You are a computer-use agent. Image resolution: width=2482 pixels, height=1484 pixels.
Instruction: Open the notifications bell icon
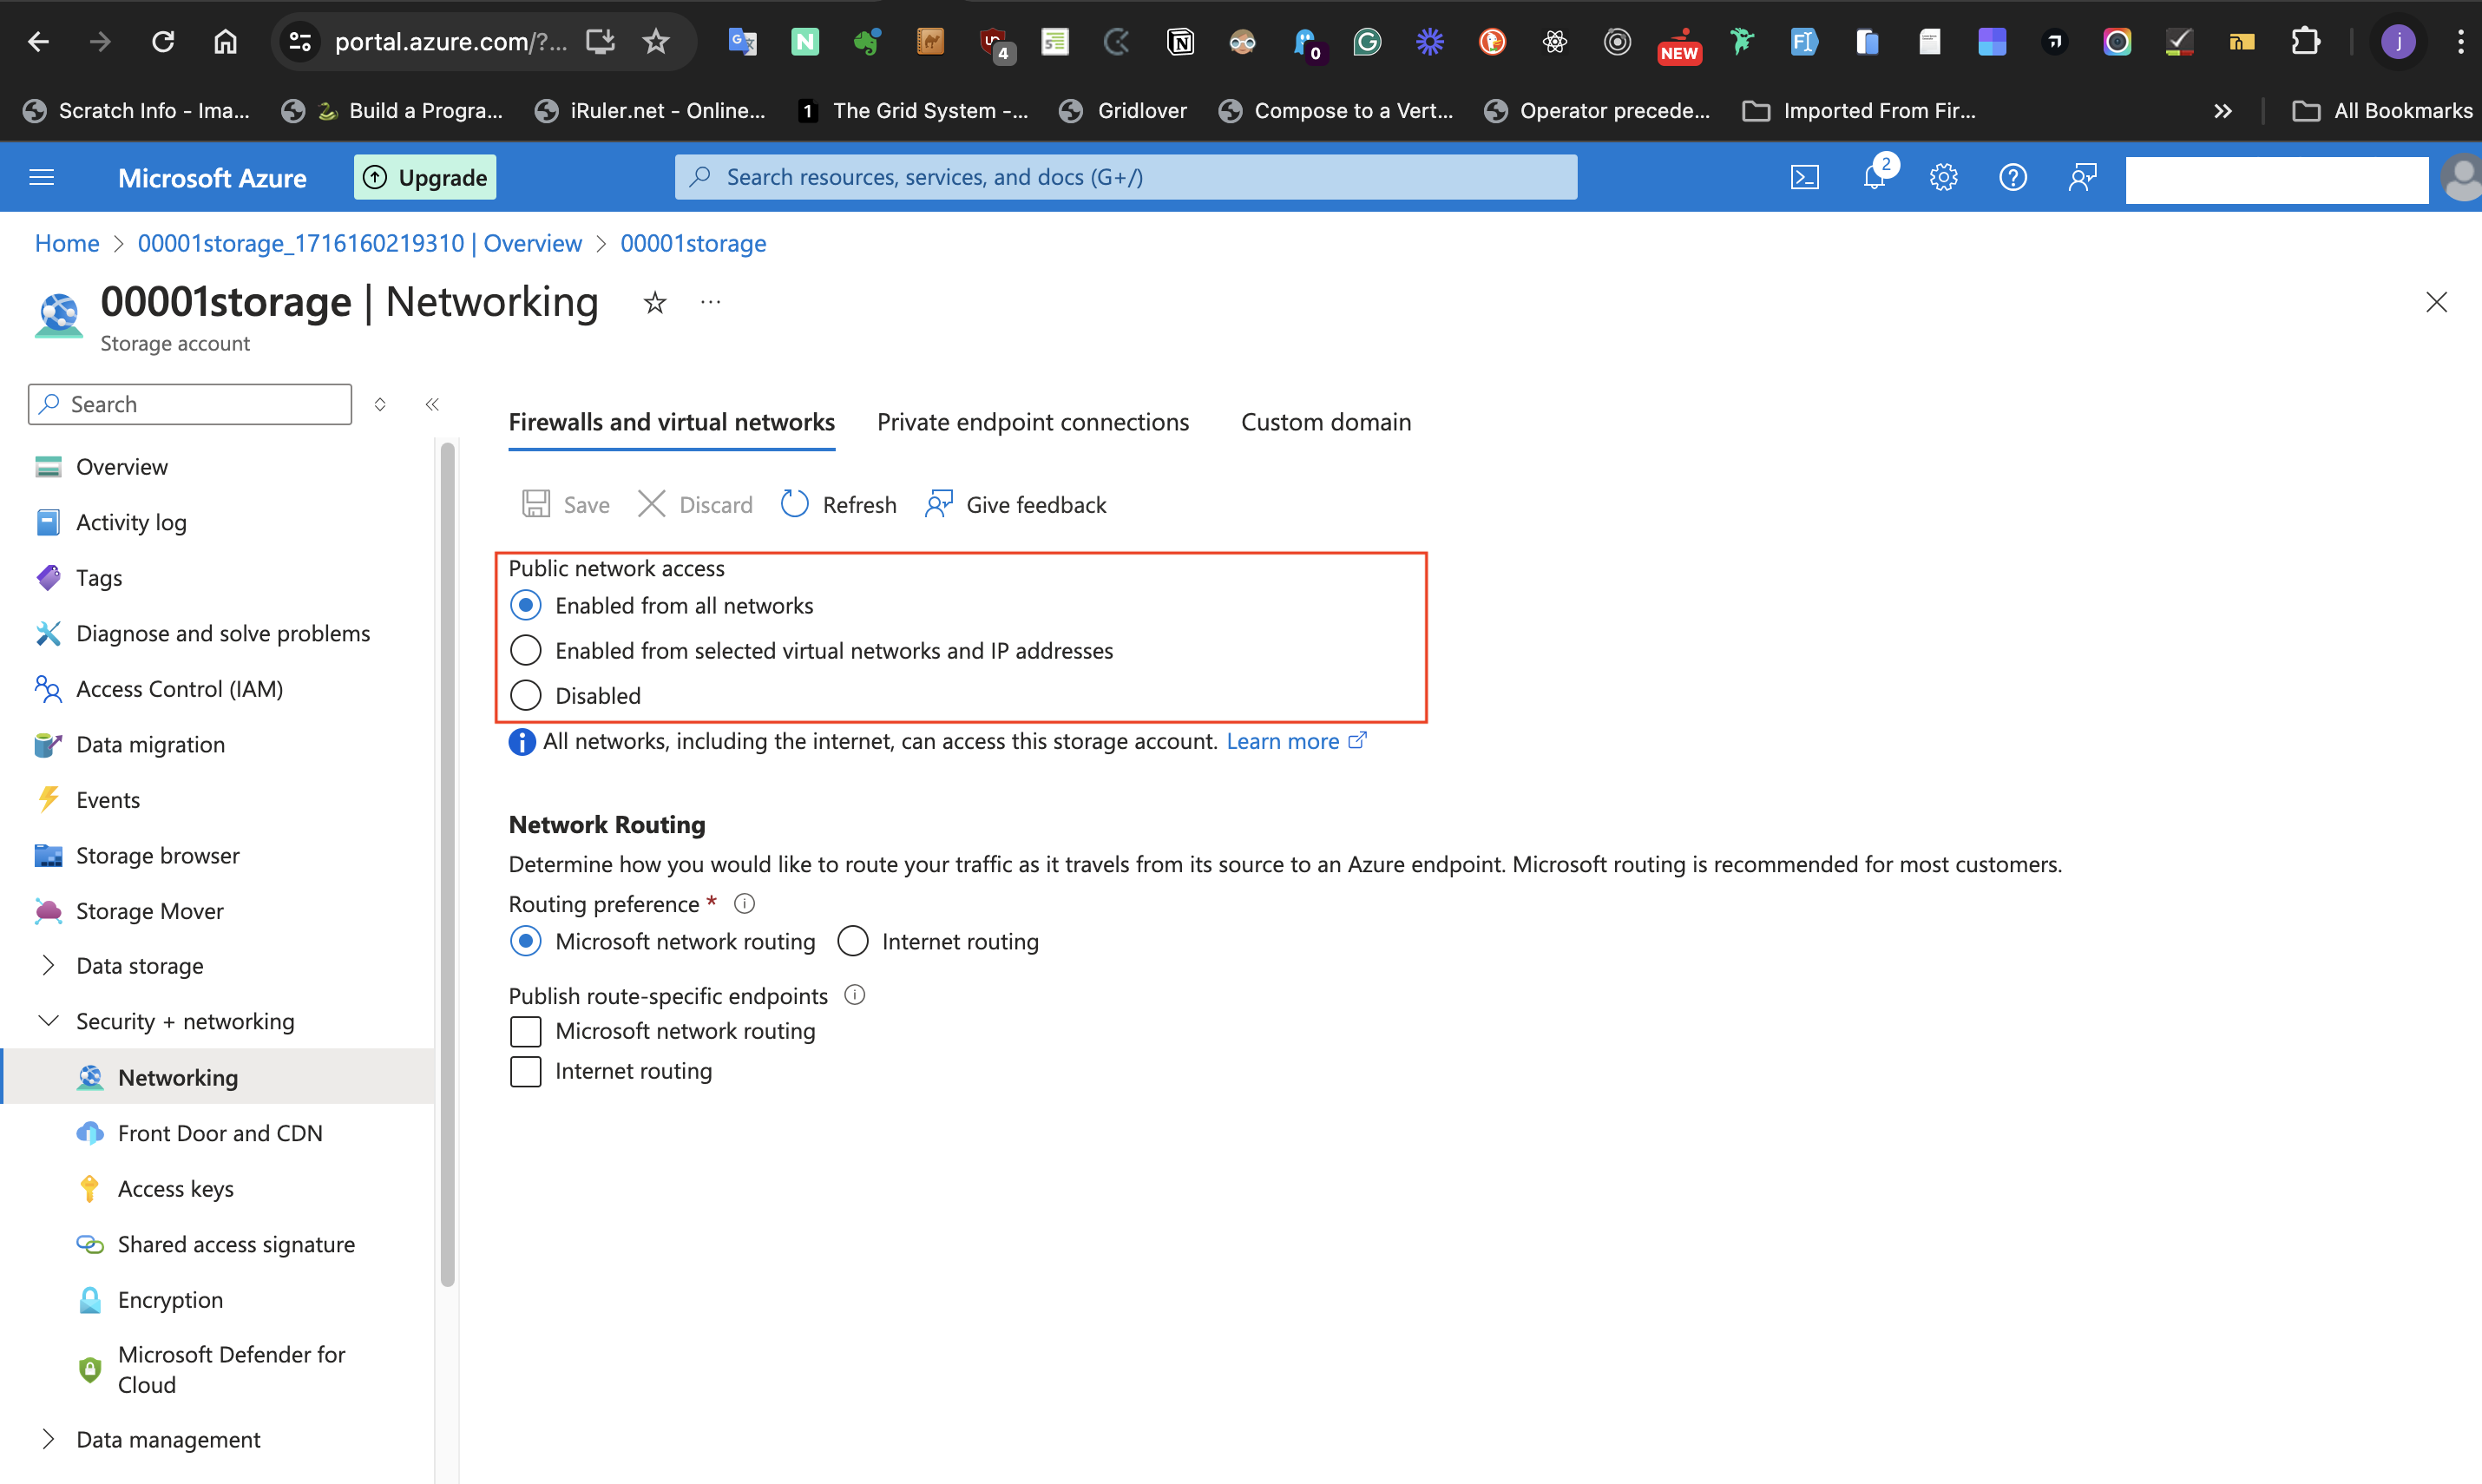pyautogui.click(x=1874, y=177)
